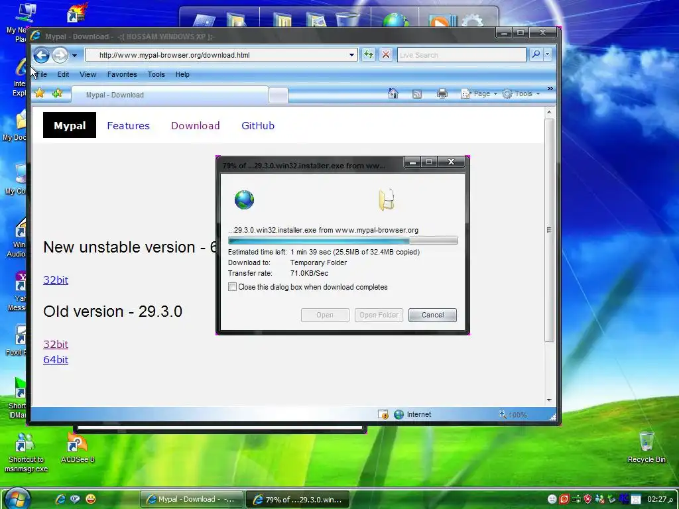Image resolution: width=679 pixels, height=509 pixels.
Task: Open the Page dropdown in the command bar
Action: pyautogui.click(x=479, y=93)
